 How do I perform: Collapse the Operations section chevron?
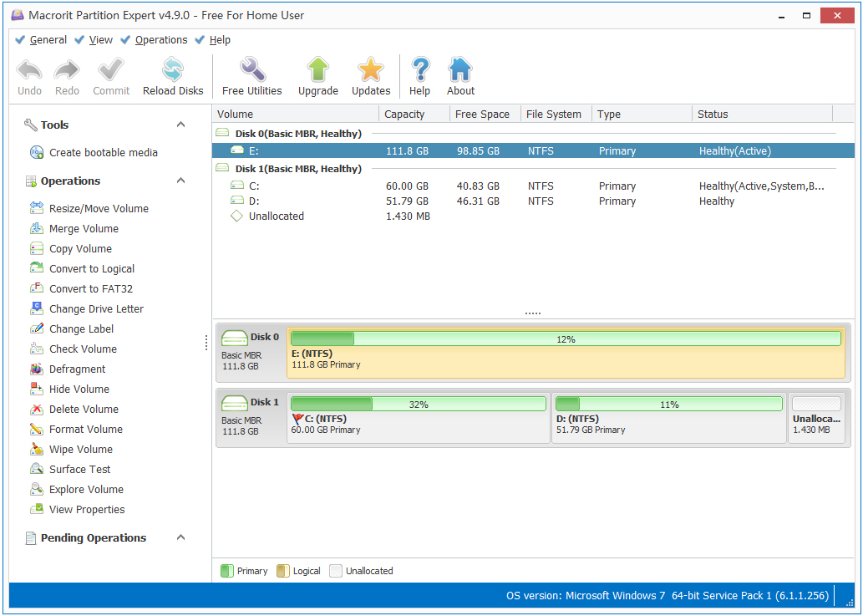(180, 181)
